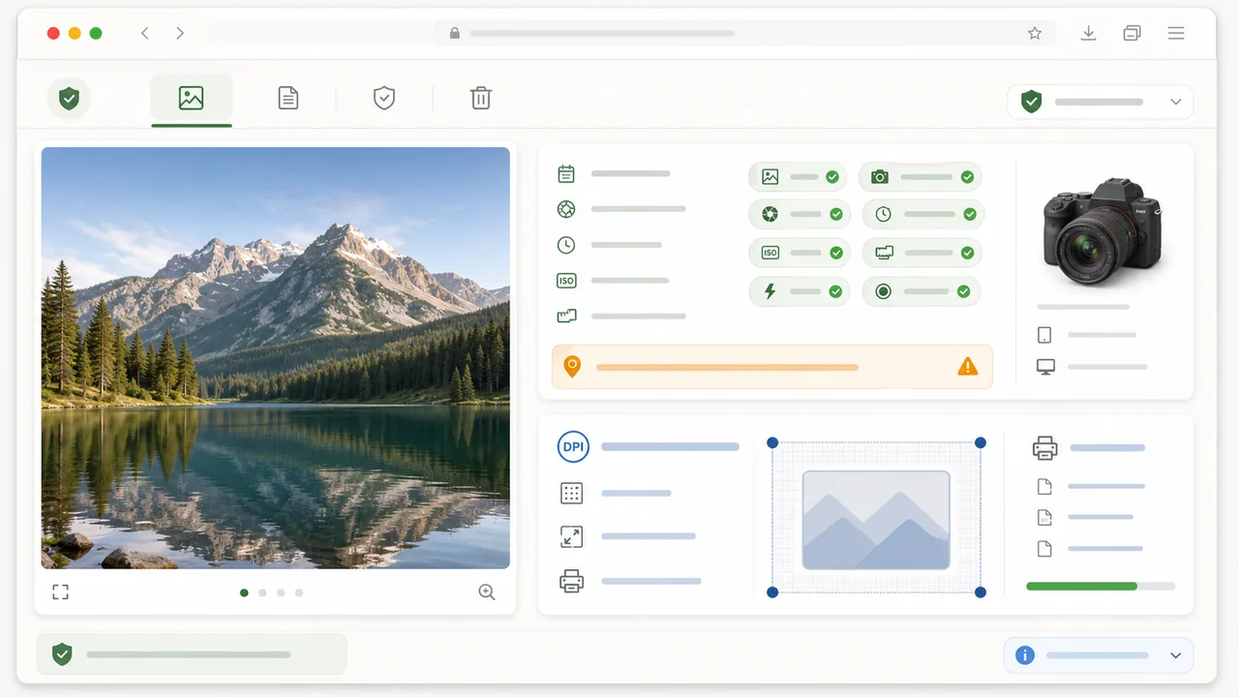The image size is (1239, 697).
Task: Click the orange warning triangle icon
Action: point(967,366)
